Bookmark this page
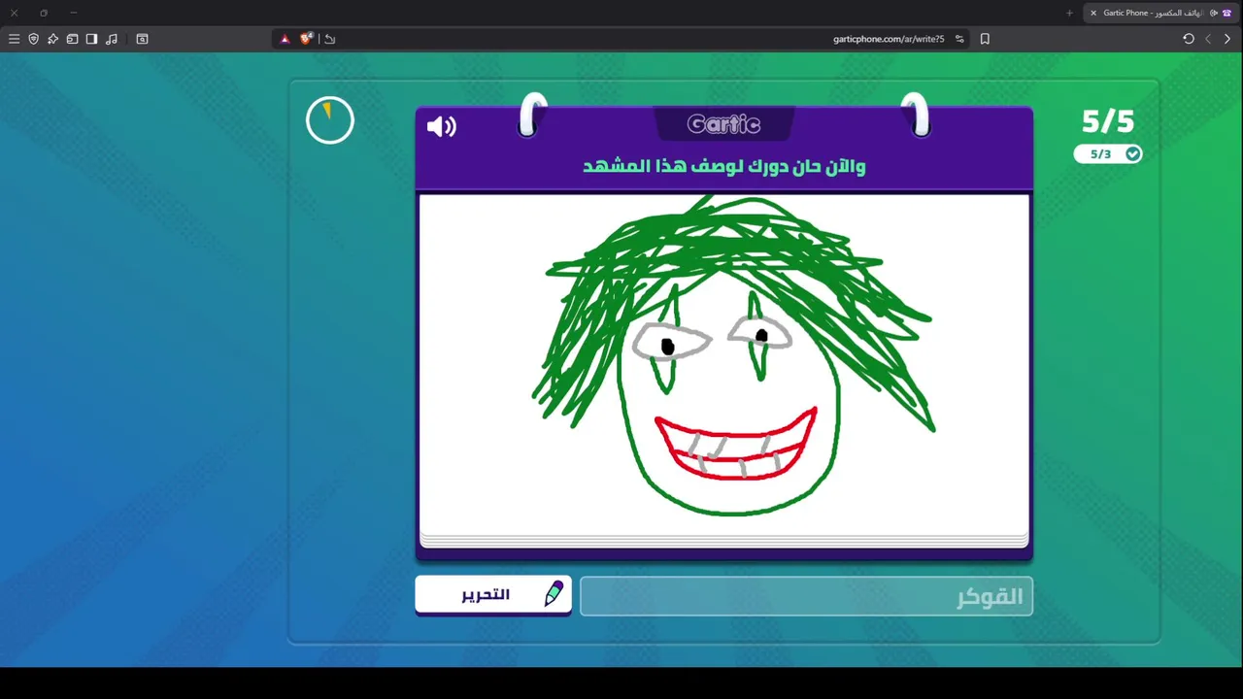Image resolution: width=1243 pixels, height=699 pixels. tap(985, 39)
